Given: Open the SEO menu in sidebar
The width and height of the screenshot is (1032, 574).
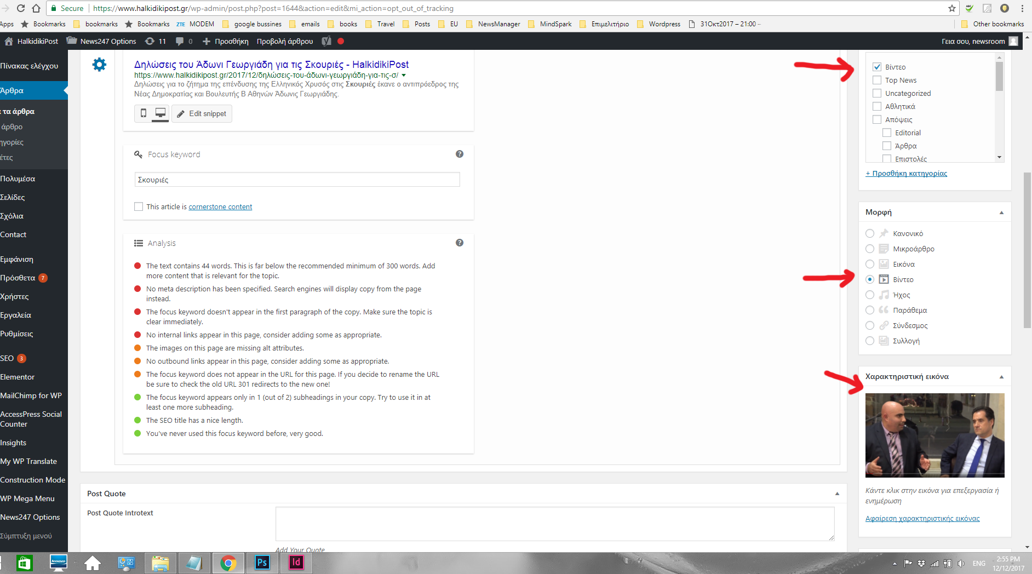Looking at the screenshot, I should [x=8, y=358].
